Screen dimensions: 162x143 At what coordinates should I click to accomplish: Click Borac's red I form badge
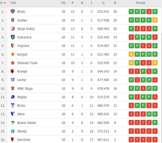(x=149, y=12)
